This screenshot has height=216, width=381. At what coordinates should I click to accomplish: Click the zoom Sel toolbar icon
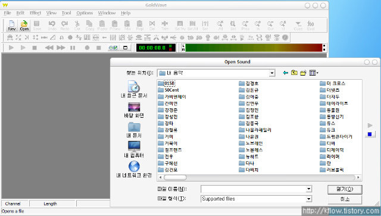233,26
